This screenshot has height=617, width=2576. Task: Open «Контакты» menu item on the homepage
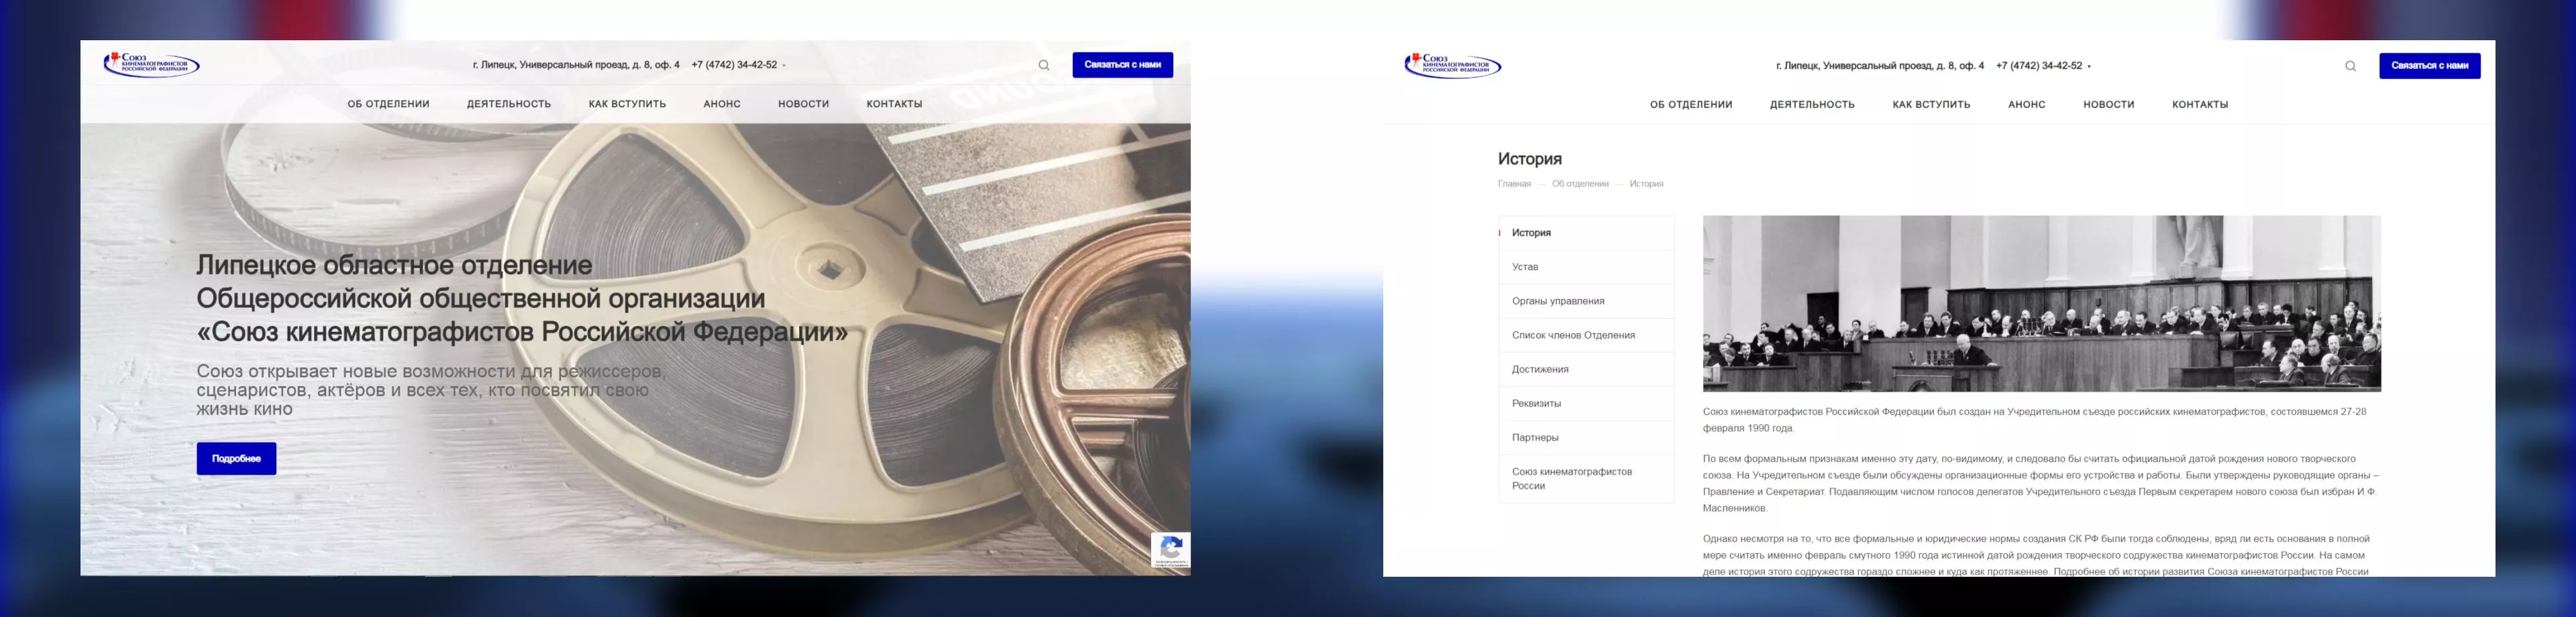click(x=895, y=104)
